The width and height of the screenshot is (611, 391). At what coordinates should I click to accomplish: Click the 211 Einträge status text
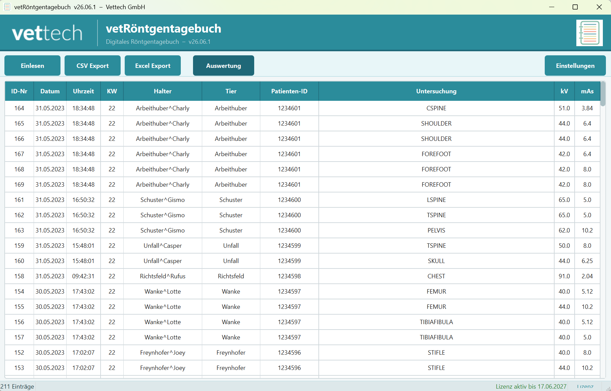[17, 387]
